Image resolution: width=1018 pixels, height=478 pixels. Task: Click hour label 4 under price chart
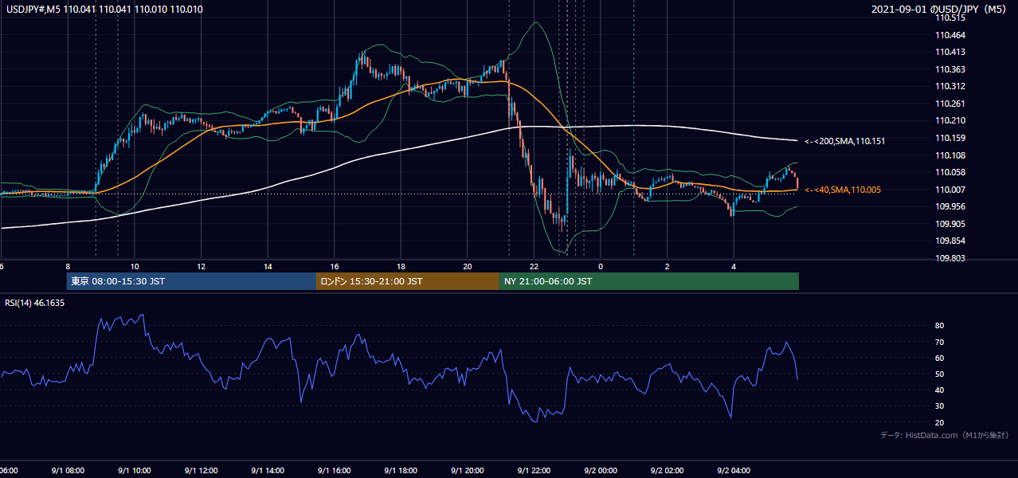coord(734,266)
